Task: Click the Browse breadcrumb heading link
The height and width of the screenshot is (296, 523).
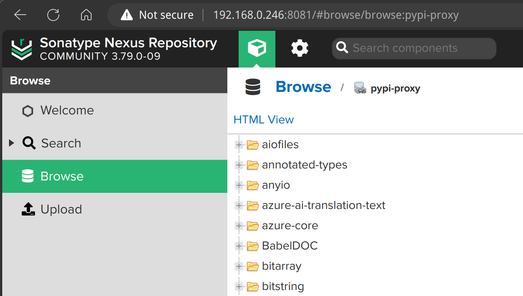Action: tap(304, 87)
